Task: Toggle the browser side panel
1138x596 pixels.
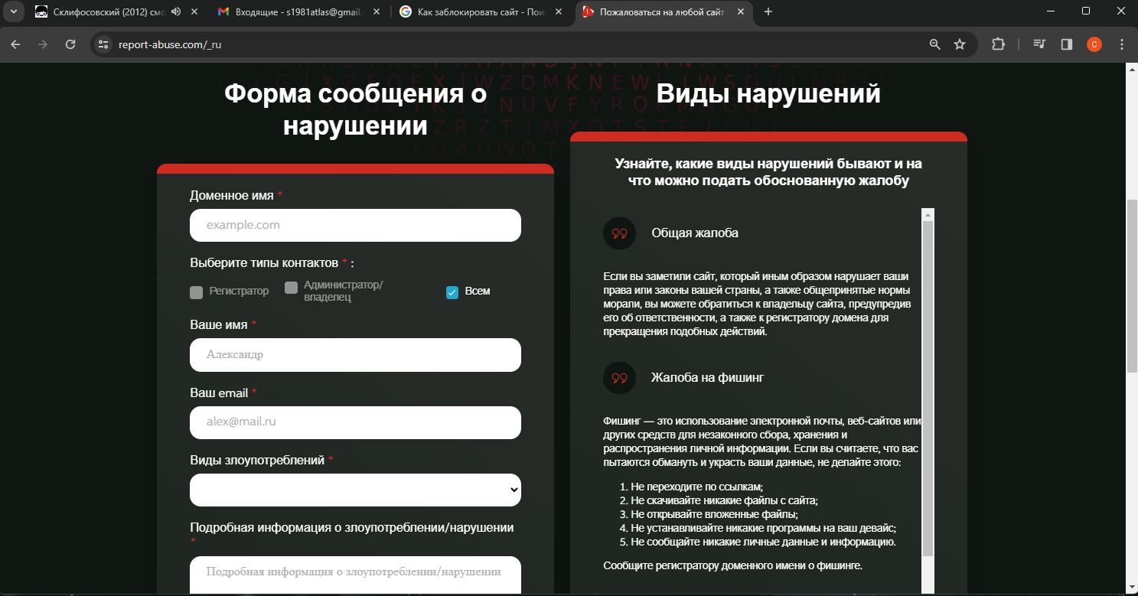Action: click(1066, 44)
